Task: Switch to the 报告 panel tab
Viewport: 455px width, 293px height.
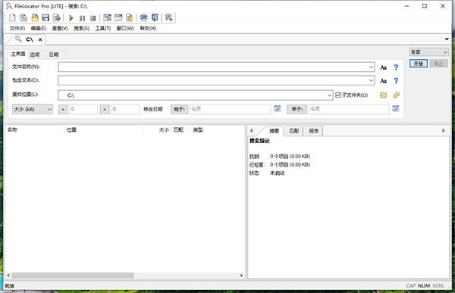Action: 313,131
